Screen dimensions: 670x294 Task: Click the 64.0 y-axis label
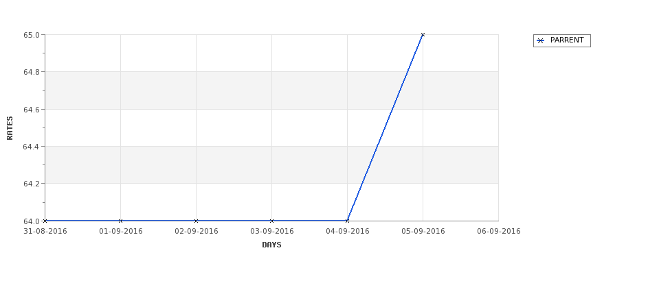[x=32, y=221]
